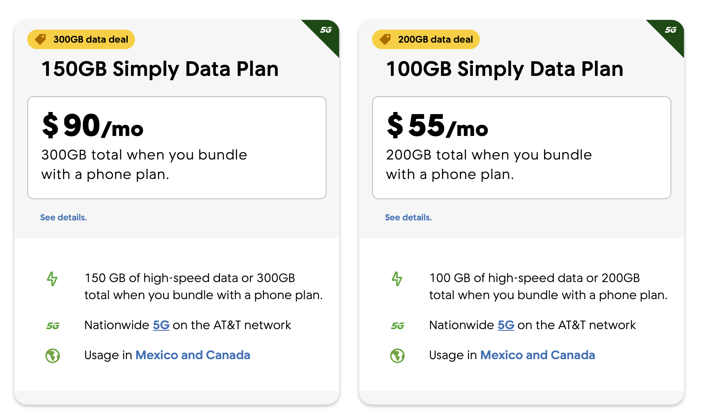Open Mexico and Canada link under 150GB plan

tap(193, 355)
